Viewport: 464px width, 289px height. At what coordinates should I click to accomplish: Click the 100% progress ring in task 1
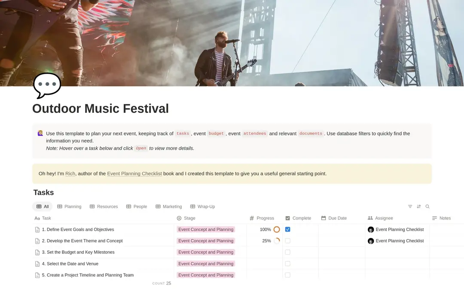(277, 229)
